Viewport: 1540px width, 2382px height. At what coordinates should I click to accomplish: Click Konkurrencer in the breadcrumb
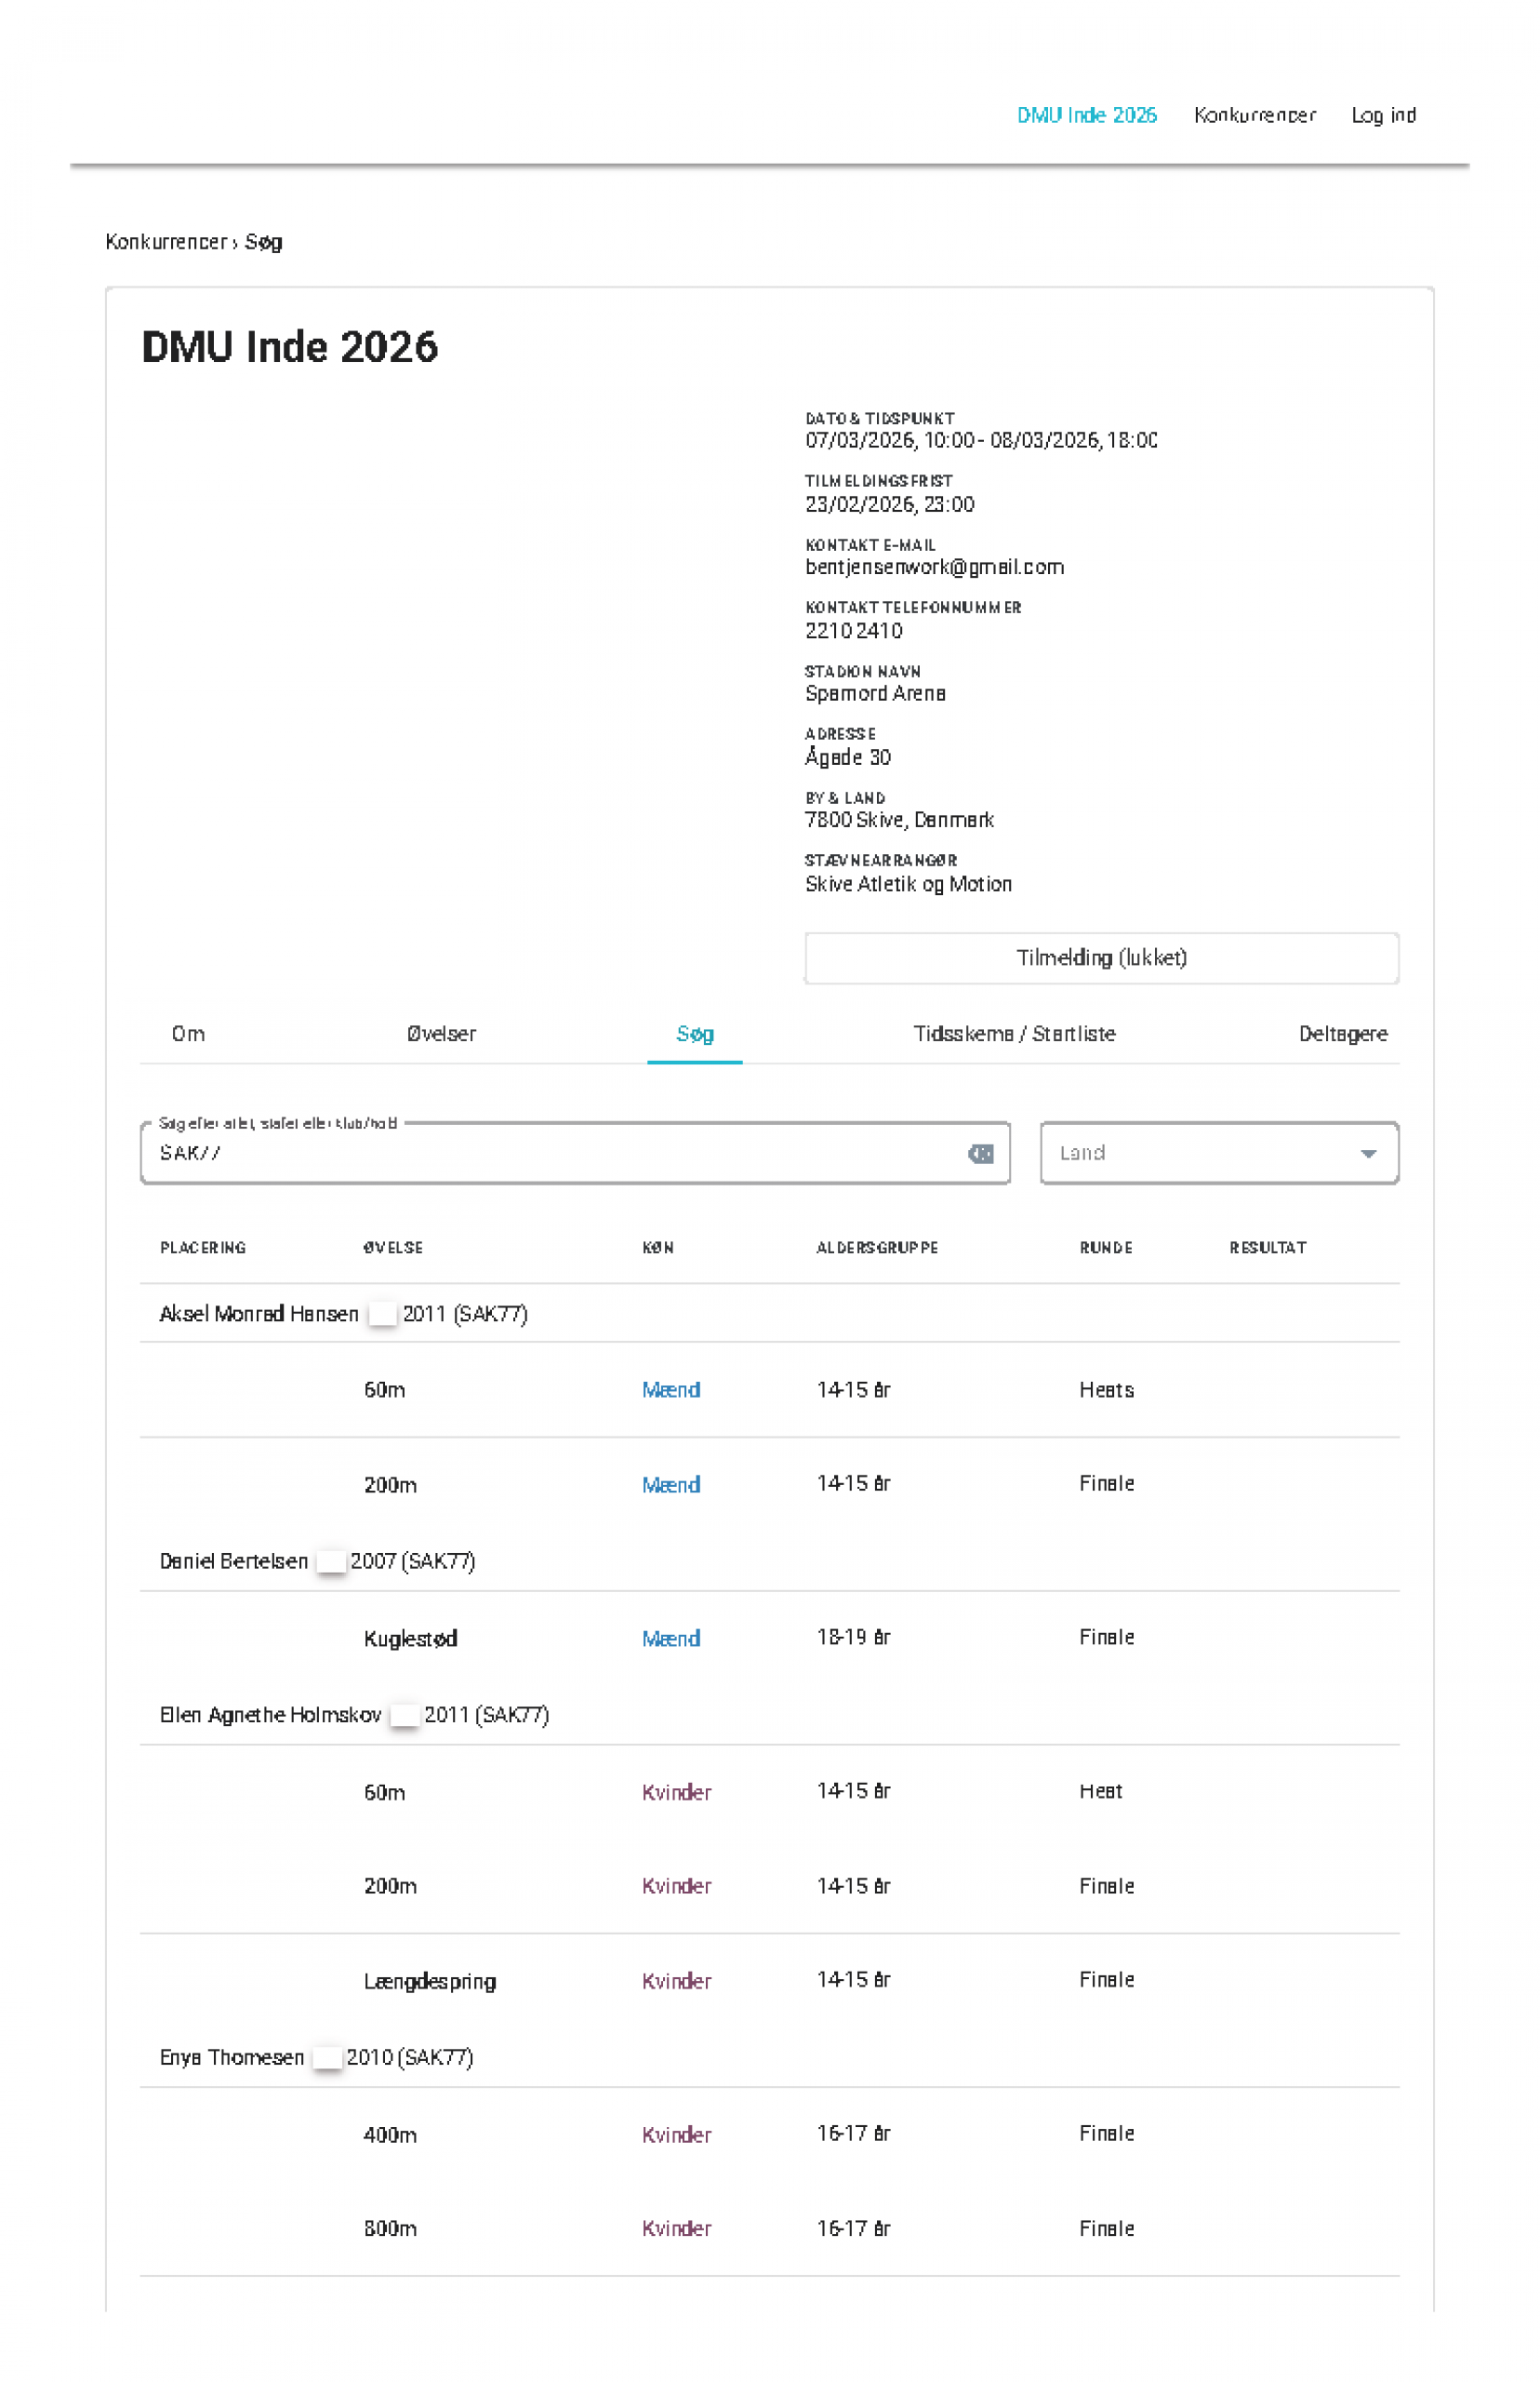[166, 242]
